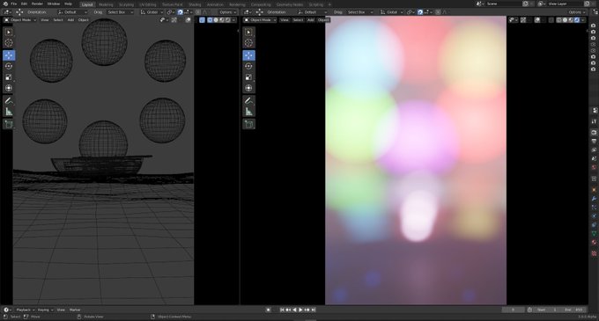Open the Output properties tab icon
Viewport: 599px width, 321px height.
pyautogui.click(x=594, y=142)
